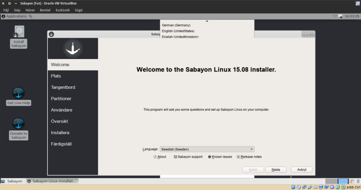Click the Applications menu logo icon
The width and height of the screenshot is (361, 190).
[x=4, y=16]
